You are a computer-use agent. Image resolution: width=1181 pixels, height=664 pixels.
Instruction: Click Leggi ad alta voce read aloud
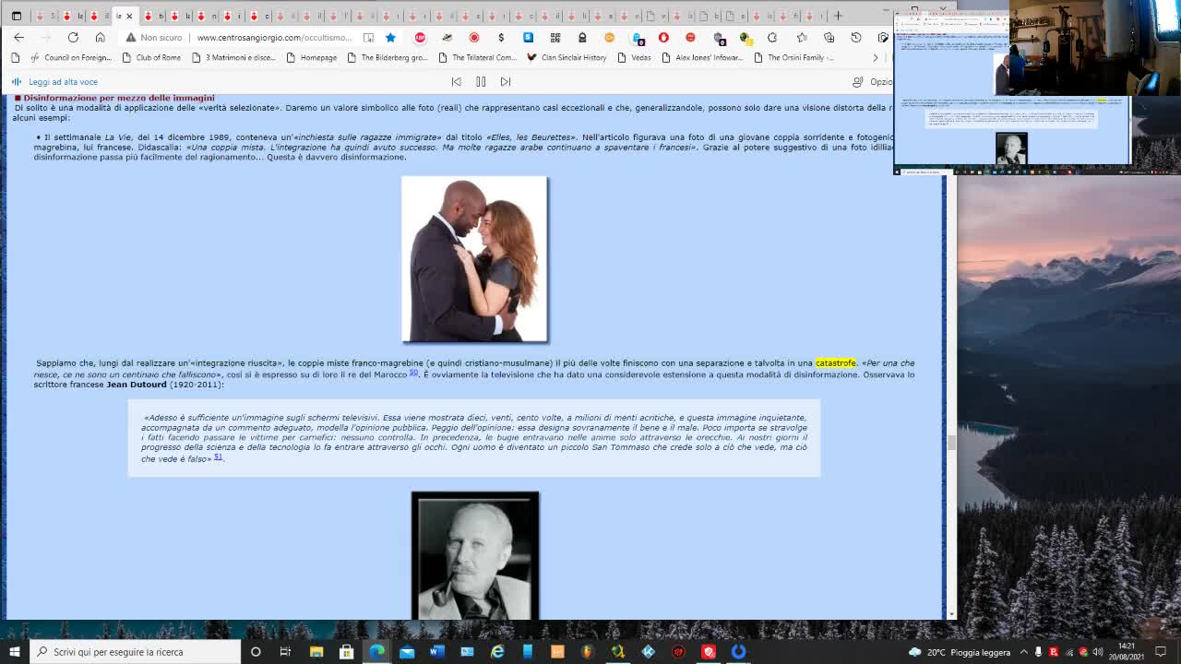pos(54,82)
